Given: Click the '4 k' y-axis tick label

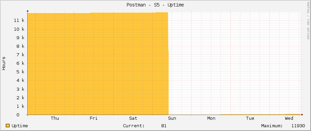Looking at the screenshot, I should [x=20, y=81].
